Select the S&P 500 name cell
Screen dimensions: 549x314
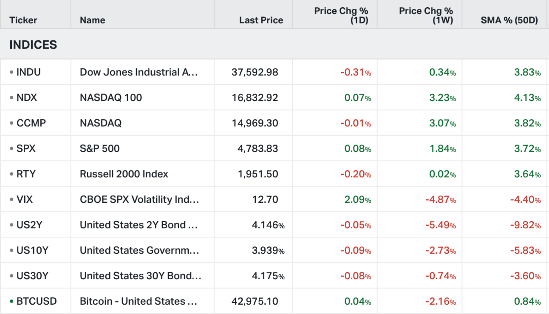click(x=100, y=149)
